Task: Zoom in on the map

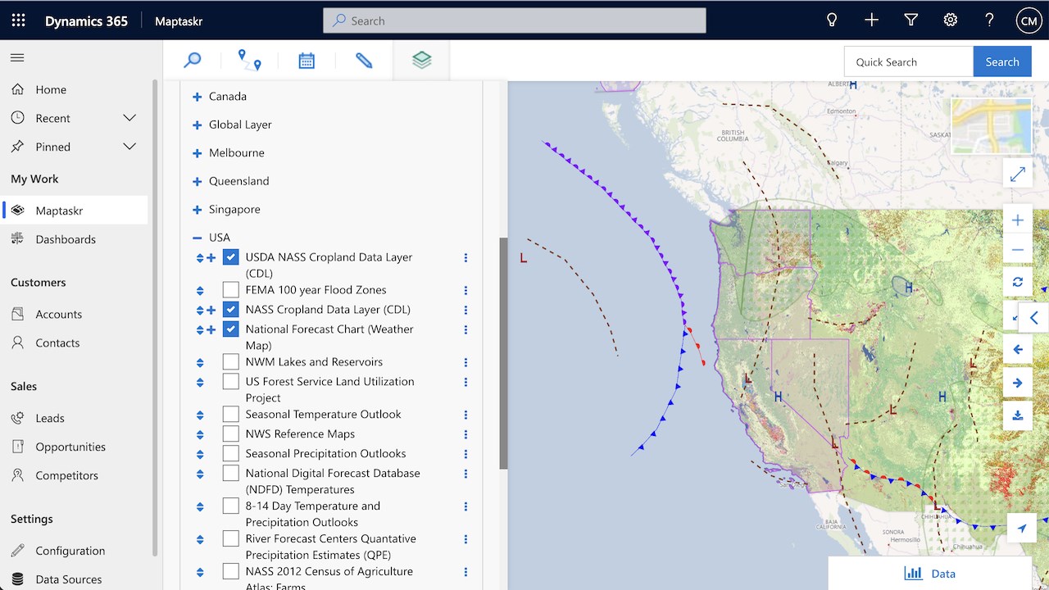Action: coord(1017,220)
